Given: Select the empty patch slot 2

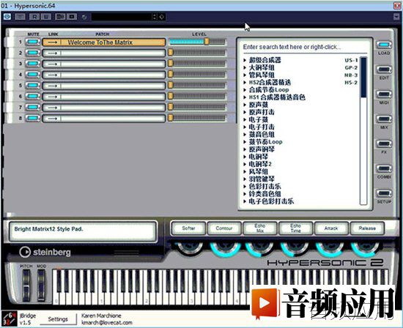Looking at the screenshot, I should click(104, 53).
